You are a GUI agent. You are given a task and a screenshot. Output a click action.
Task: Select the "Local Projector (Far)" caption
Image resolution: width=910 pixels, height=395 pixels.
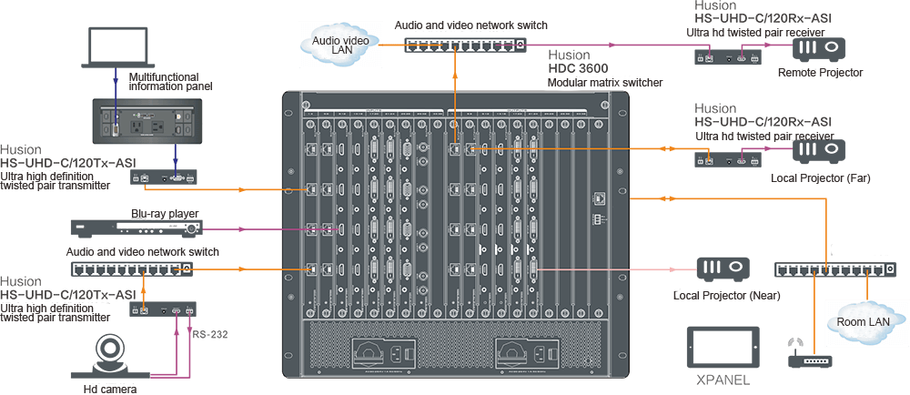(820, 178)
